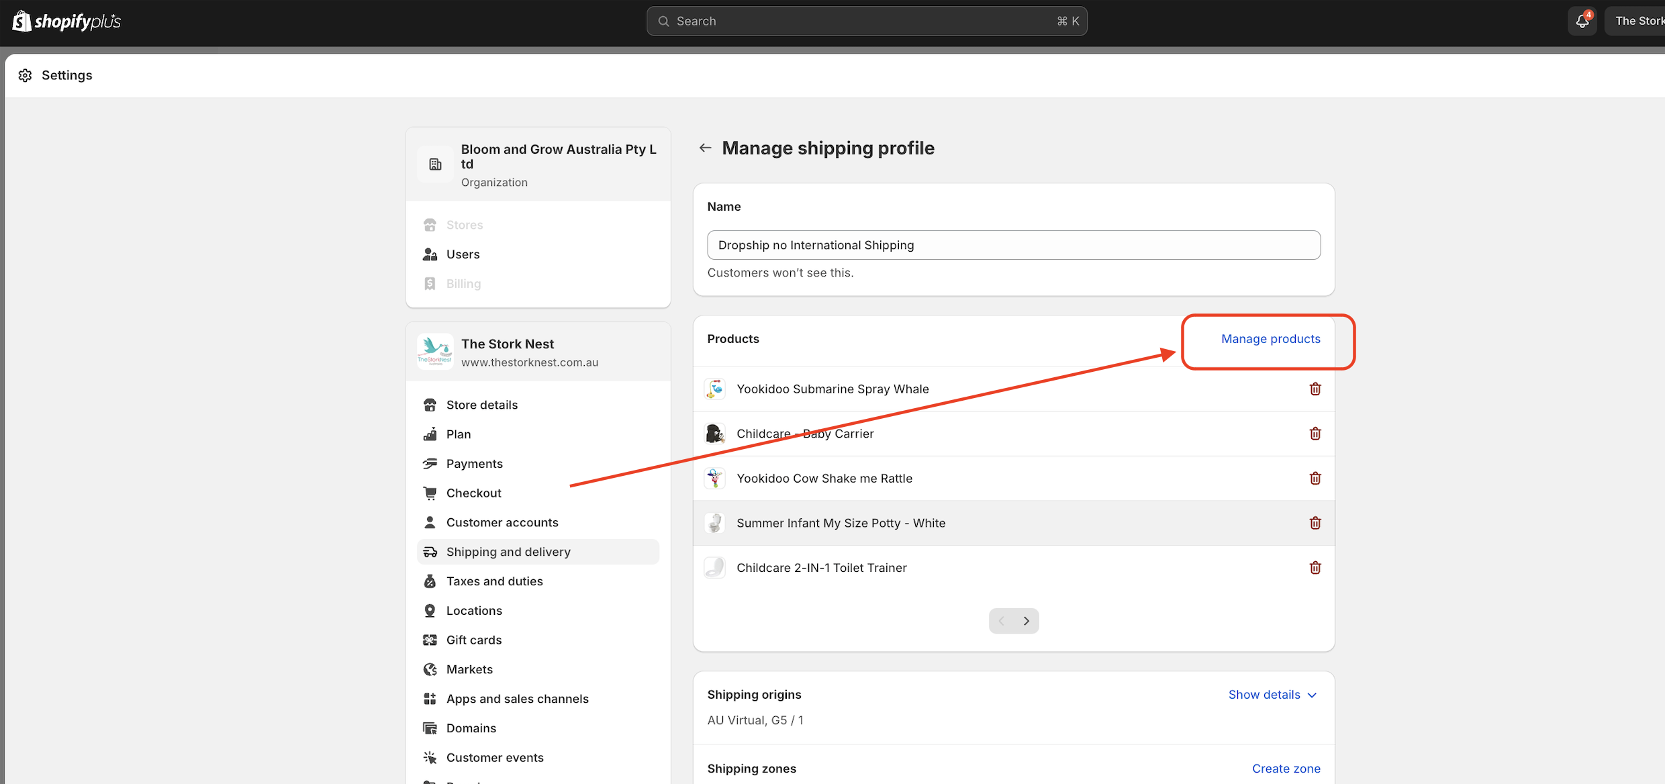Click the Store details shop icon
The width and height of the screenshot is (1665, 784).
pos(430,405)
